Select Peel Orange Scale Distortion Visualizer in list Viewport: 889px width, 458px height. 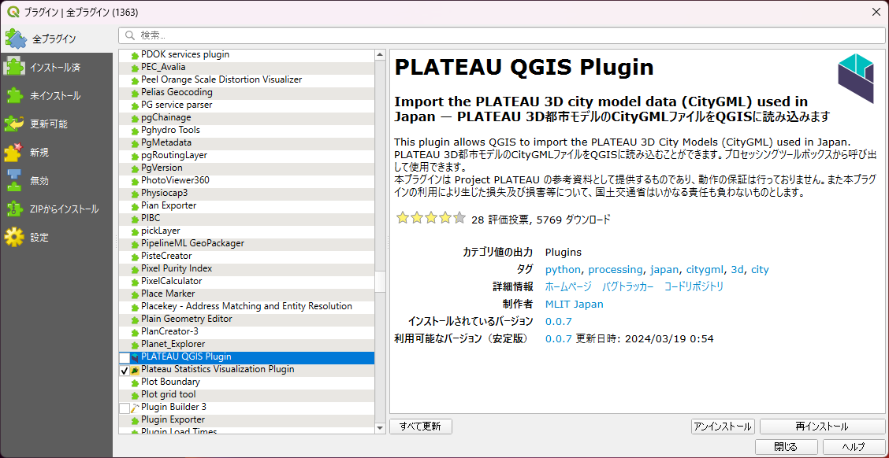tap(247, 79)
